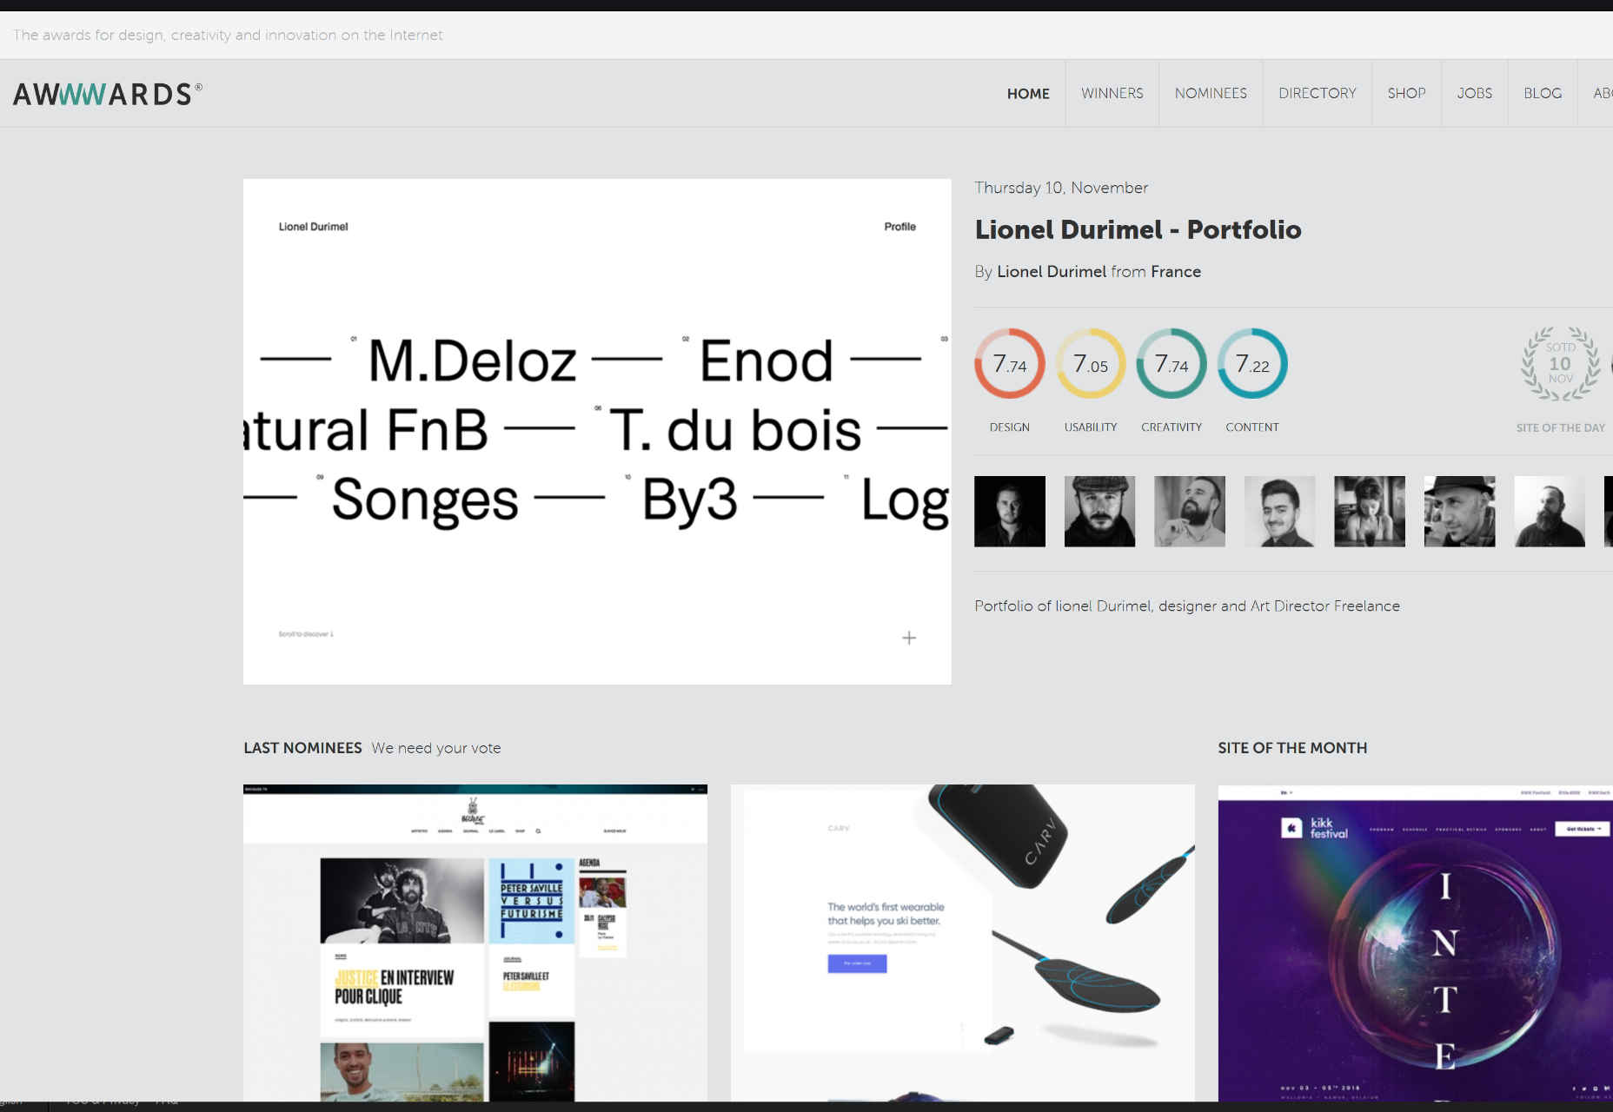Click the Portfolio of lionel Durimel description
The width and height of the screenshot is (1613, 1112).
(1187, 606)
